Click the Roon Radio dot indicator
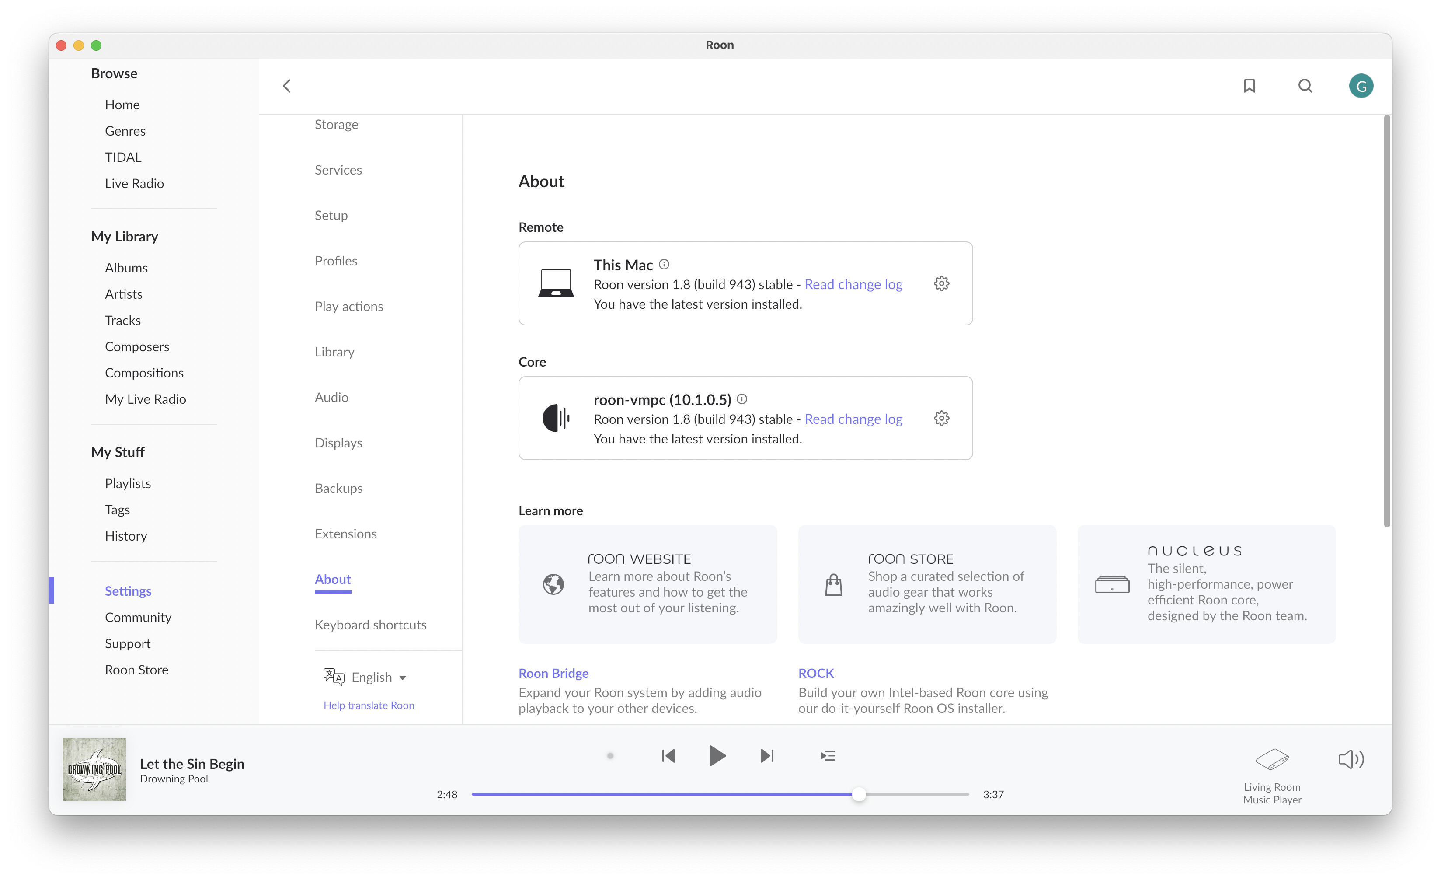Viewport: 1441px width, 880px height. point(610,755)
